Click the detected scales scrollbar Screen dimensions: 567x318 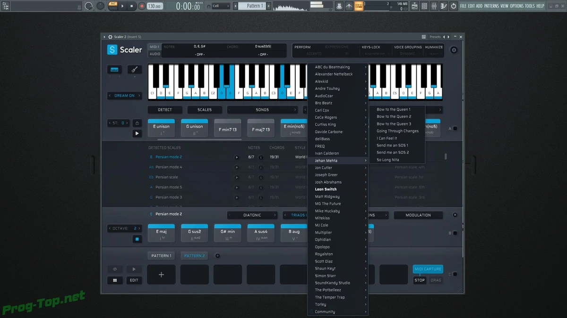coord(446,157)
